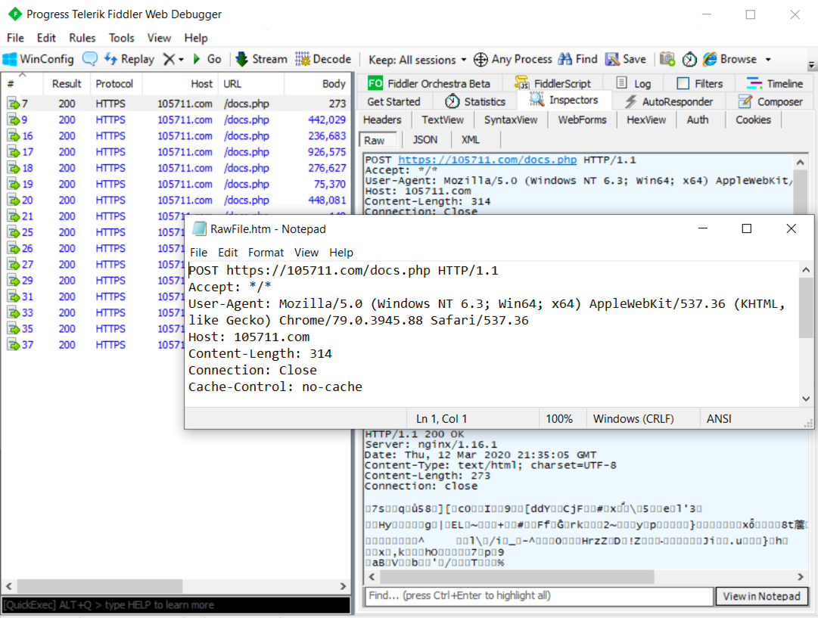Open the Filters tab

700,83
